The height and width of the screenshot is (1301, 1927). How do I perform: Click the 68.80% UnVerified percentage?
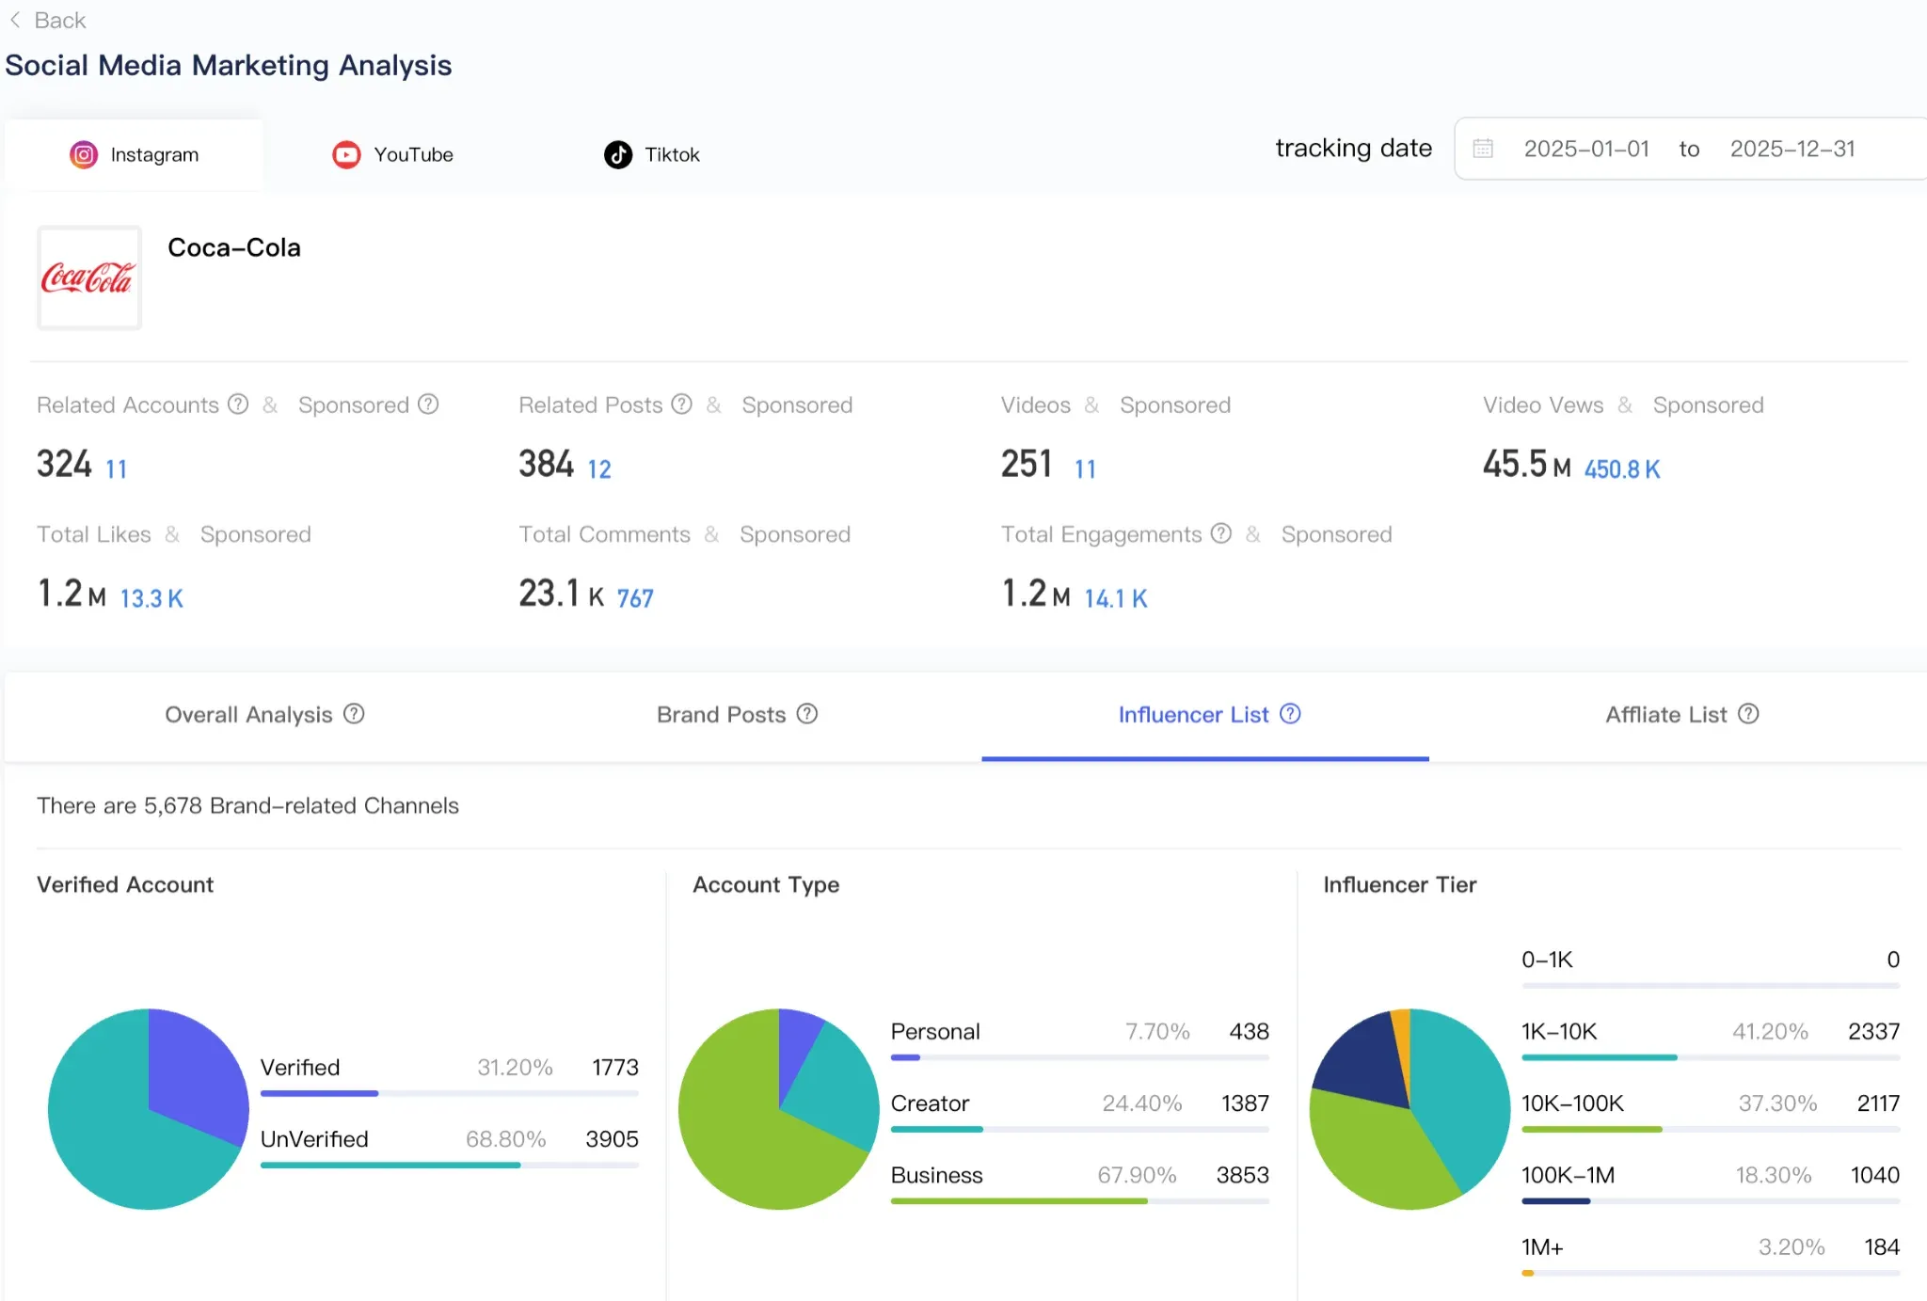coord(506,1138)
